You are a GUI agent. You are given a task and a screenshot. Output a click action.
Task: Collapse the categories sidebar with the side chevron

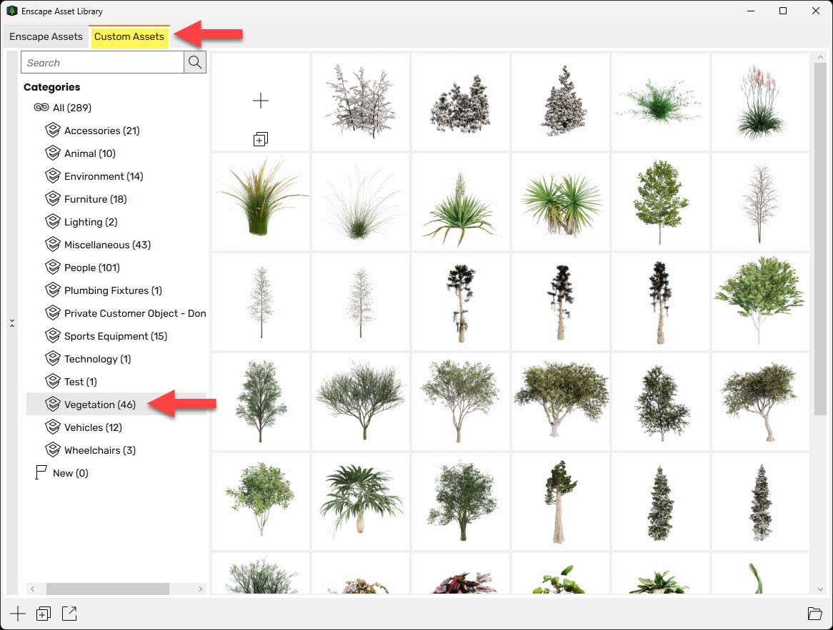(12, 322)
